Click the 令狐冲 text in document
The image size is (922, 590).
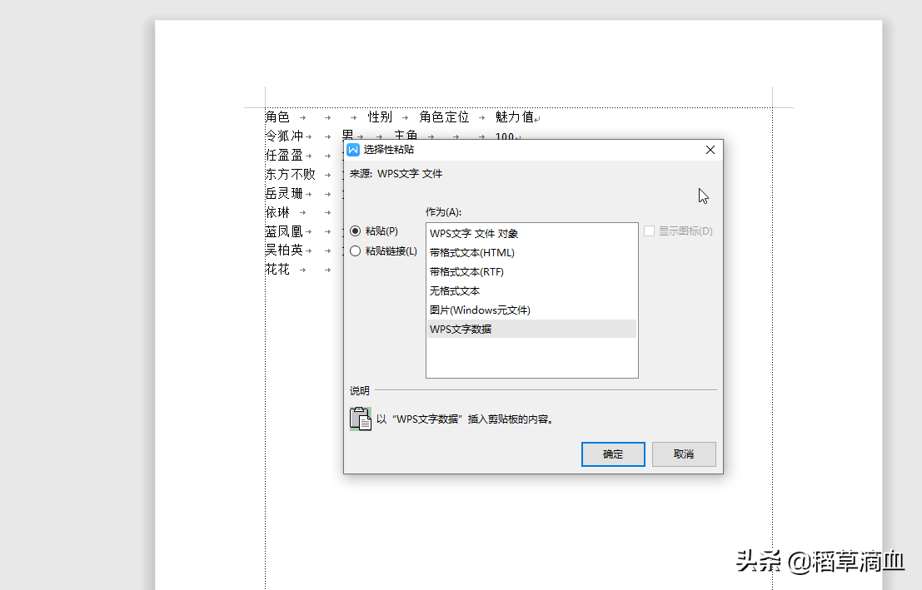(284, 136)
